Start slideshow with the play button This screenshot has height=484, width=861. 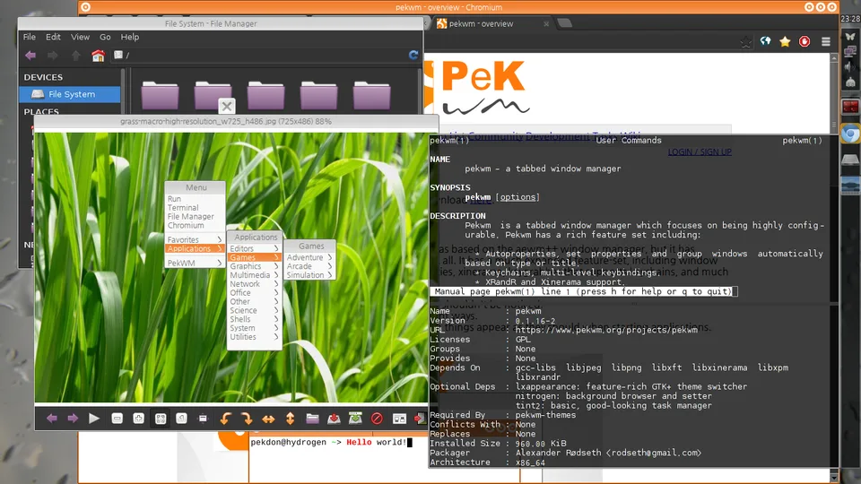click(94, 419)
